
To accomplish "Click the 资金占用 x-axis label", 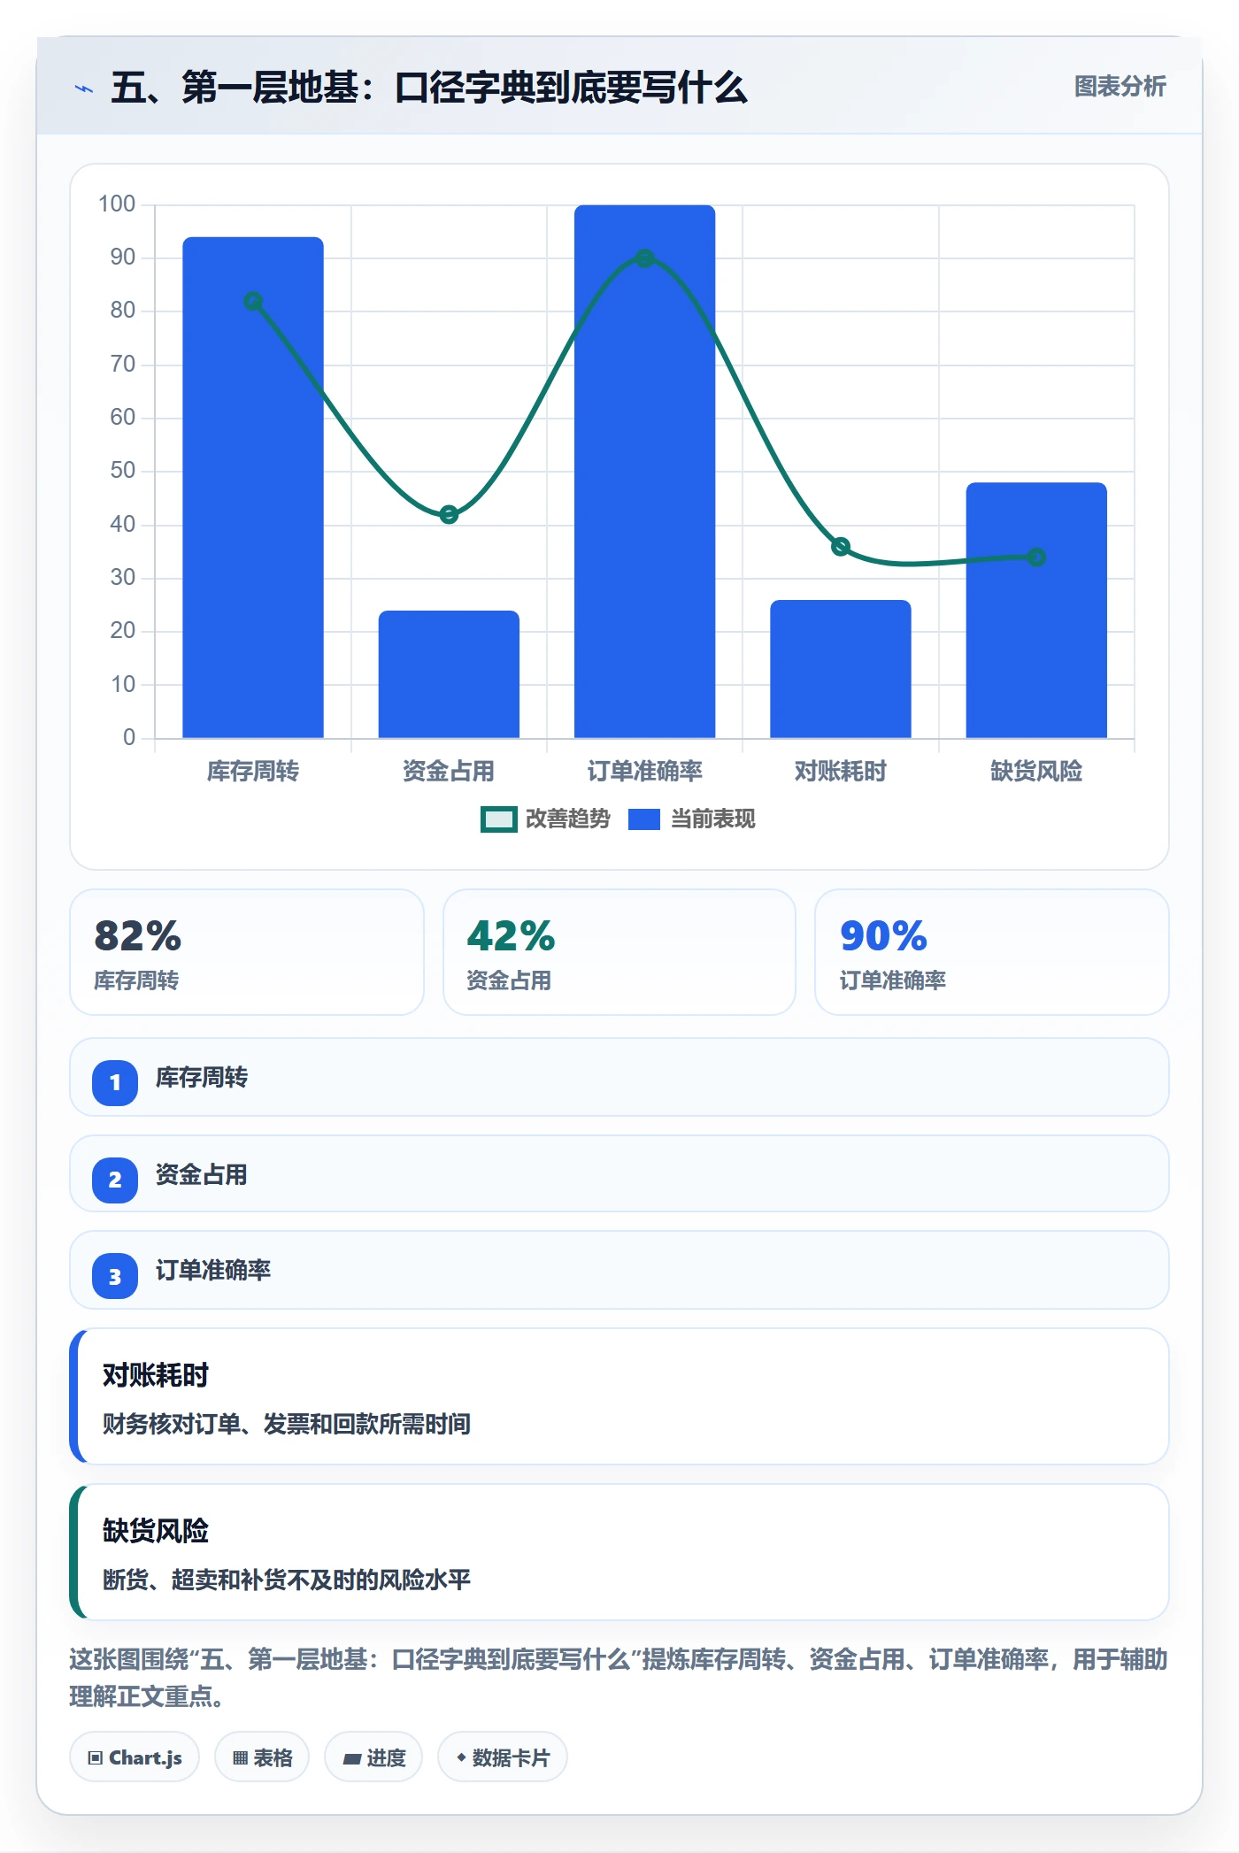I will (449, 772).
